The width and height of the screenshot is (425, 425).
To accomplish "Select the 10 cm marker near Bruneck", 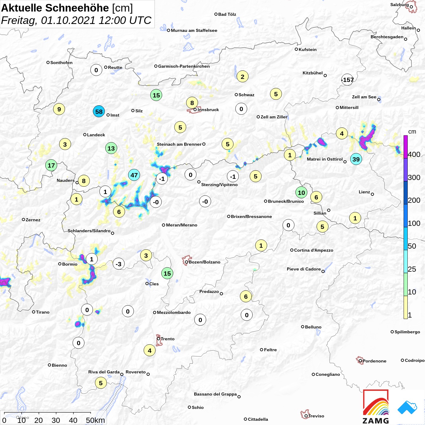I will click(x=301, y=192).
